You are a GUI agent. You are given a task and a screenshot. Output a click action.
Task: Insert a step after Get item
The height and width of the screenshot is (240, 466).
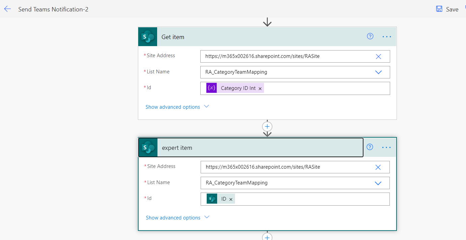(267, 127)
